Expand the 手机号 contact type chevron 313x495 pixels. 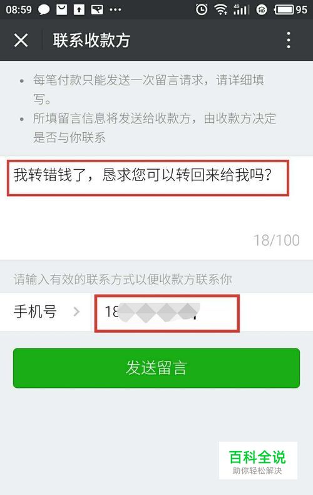[x=76, y=312]
